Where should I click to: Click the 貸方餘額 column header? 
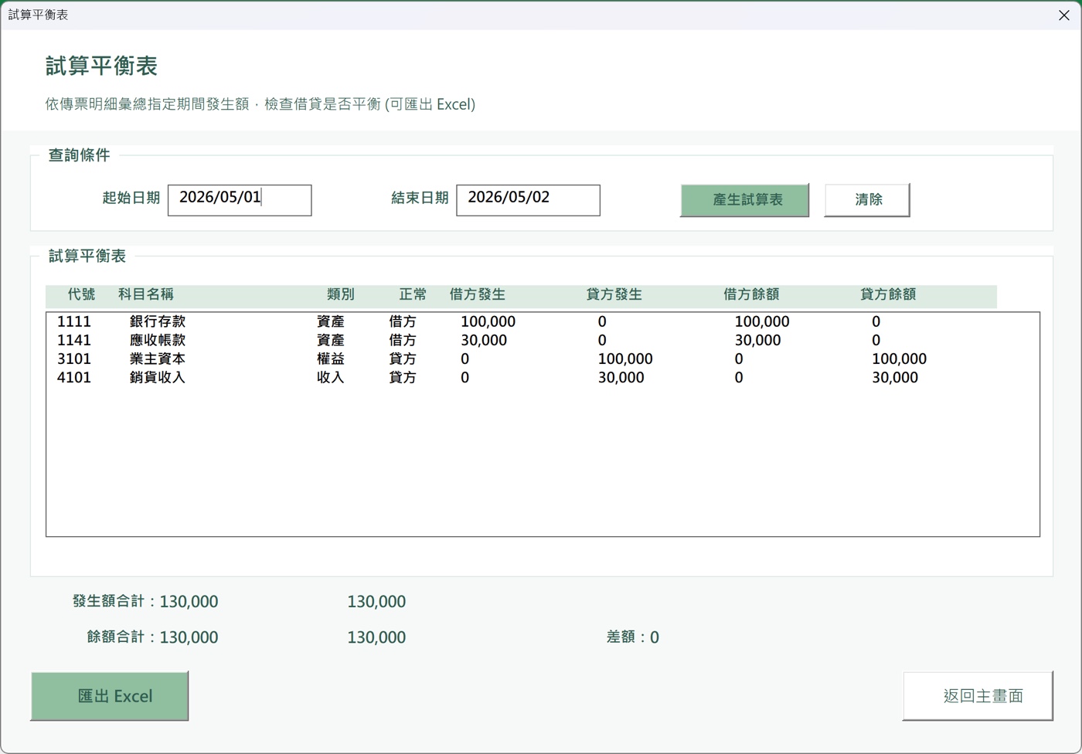[x=888, y=294]
